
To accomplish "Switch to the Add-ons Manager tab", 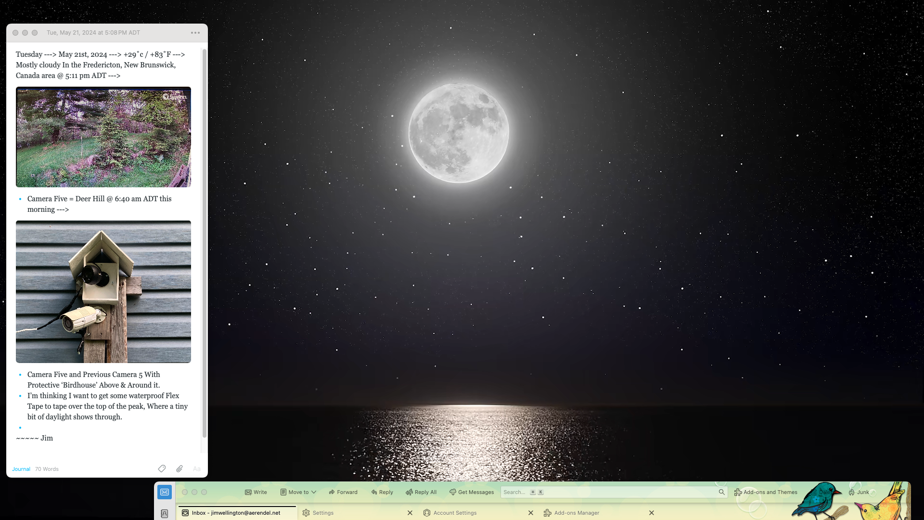I will (x=577, y=513).
